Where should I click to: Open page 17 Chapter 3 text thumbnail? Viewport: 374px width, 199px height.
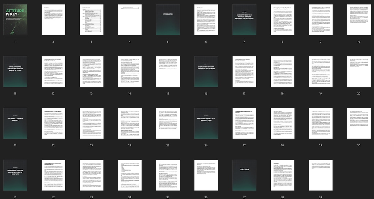tap(244, 72)
